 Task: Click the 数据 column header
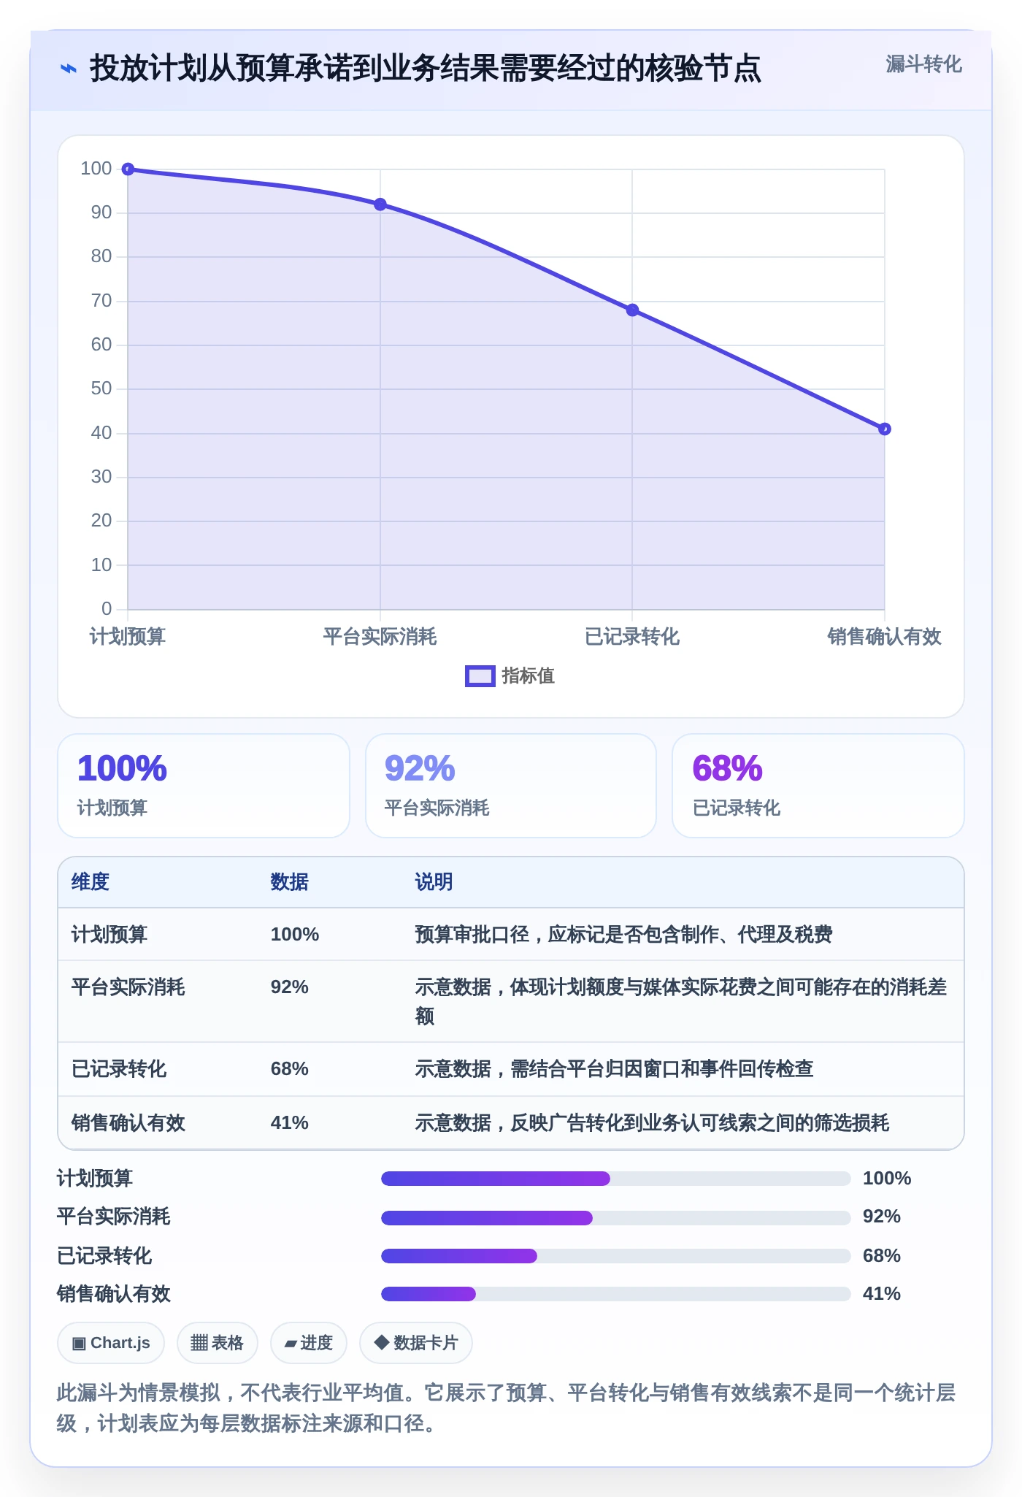point(290,882)
